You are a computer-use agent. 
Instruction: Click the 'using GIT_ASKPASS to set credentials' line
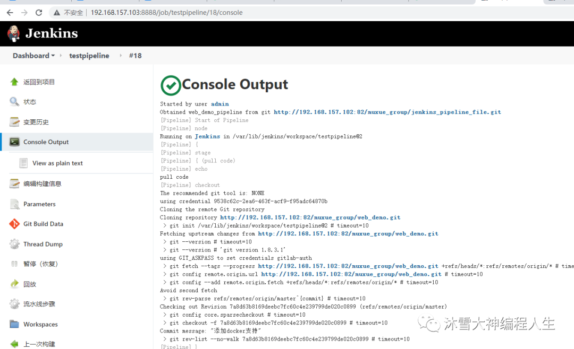point(236,258)
